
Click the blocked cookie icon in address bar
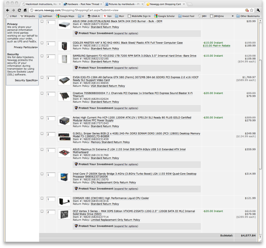[247, 10]
